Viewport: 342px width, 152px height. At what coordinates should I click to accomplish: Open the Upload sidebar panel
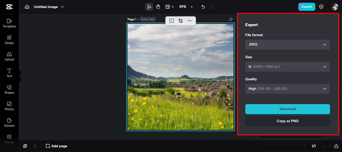point(9,56)
